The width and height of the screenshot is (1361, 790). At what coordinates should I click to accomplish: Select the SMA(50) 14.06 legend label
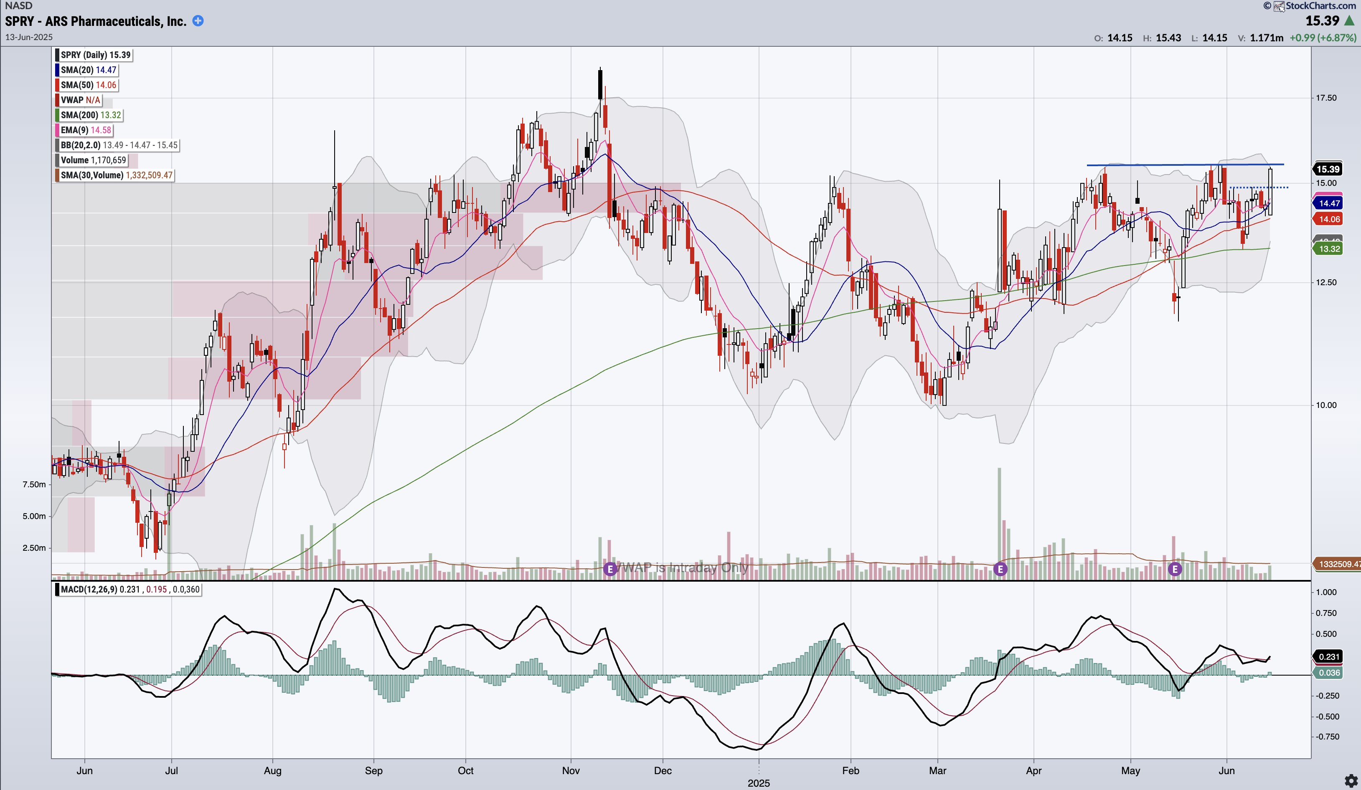[86, 85]
